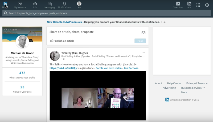Viewport: 213px width, 122px height.
Task: Play the Tim Talks video thumbnail
Action: 98,96
